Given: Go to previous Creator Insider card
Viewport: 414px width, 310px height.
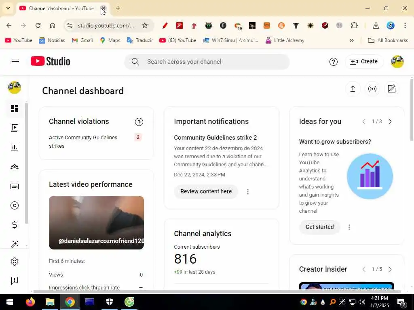Looking at the screenshot, I should (x=364, y=269).
